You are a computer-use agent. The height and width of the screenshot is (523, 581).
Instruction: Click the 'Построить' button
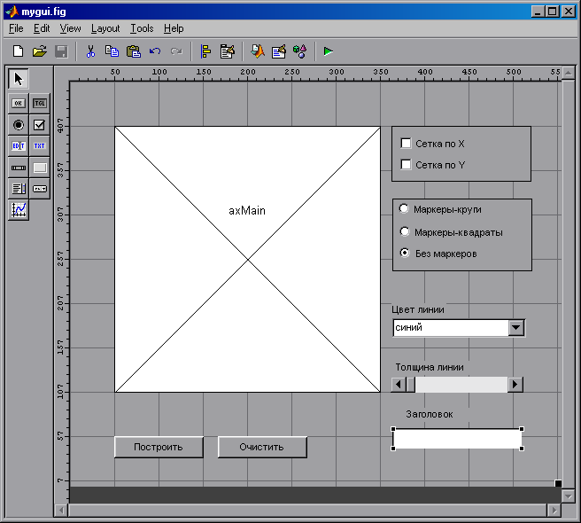(159, 447)
